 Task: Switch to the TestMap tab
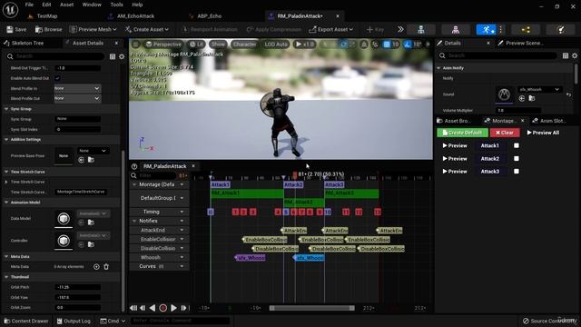pyautogui.click(x=47, y=16)
